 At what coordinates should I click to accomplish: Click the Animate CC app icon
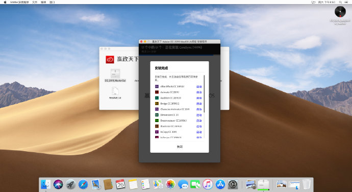tap(157, 92)
